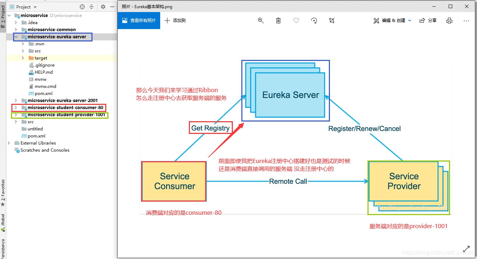Click the locate/scroll-from-source target icon
Viewport: 477px width, 259px height.
[82, 7]
